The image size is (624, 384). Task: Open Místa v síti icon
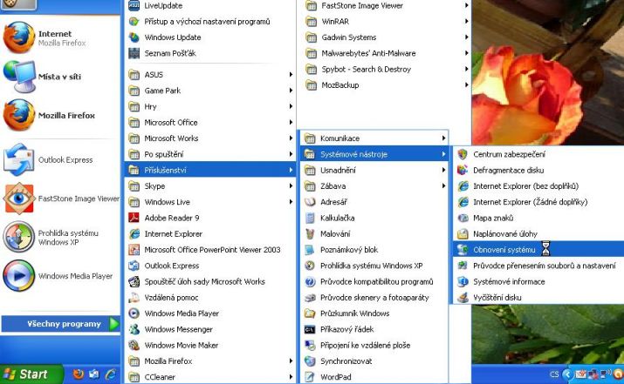click(19, 77)
